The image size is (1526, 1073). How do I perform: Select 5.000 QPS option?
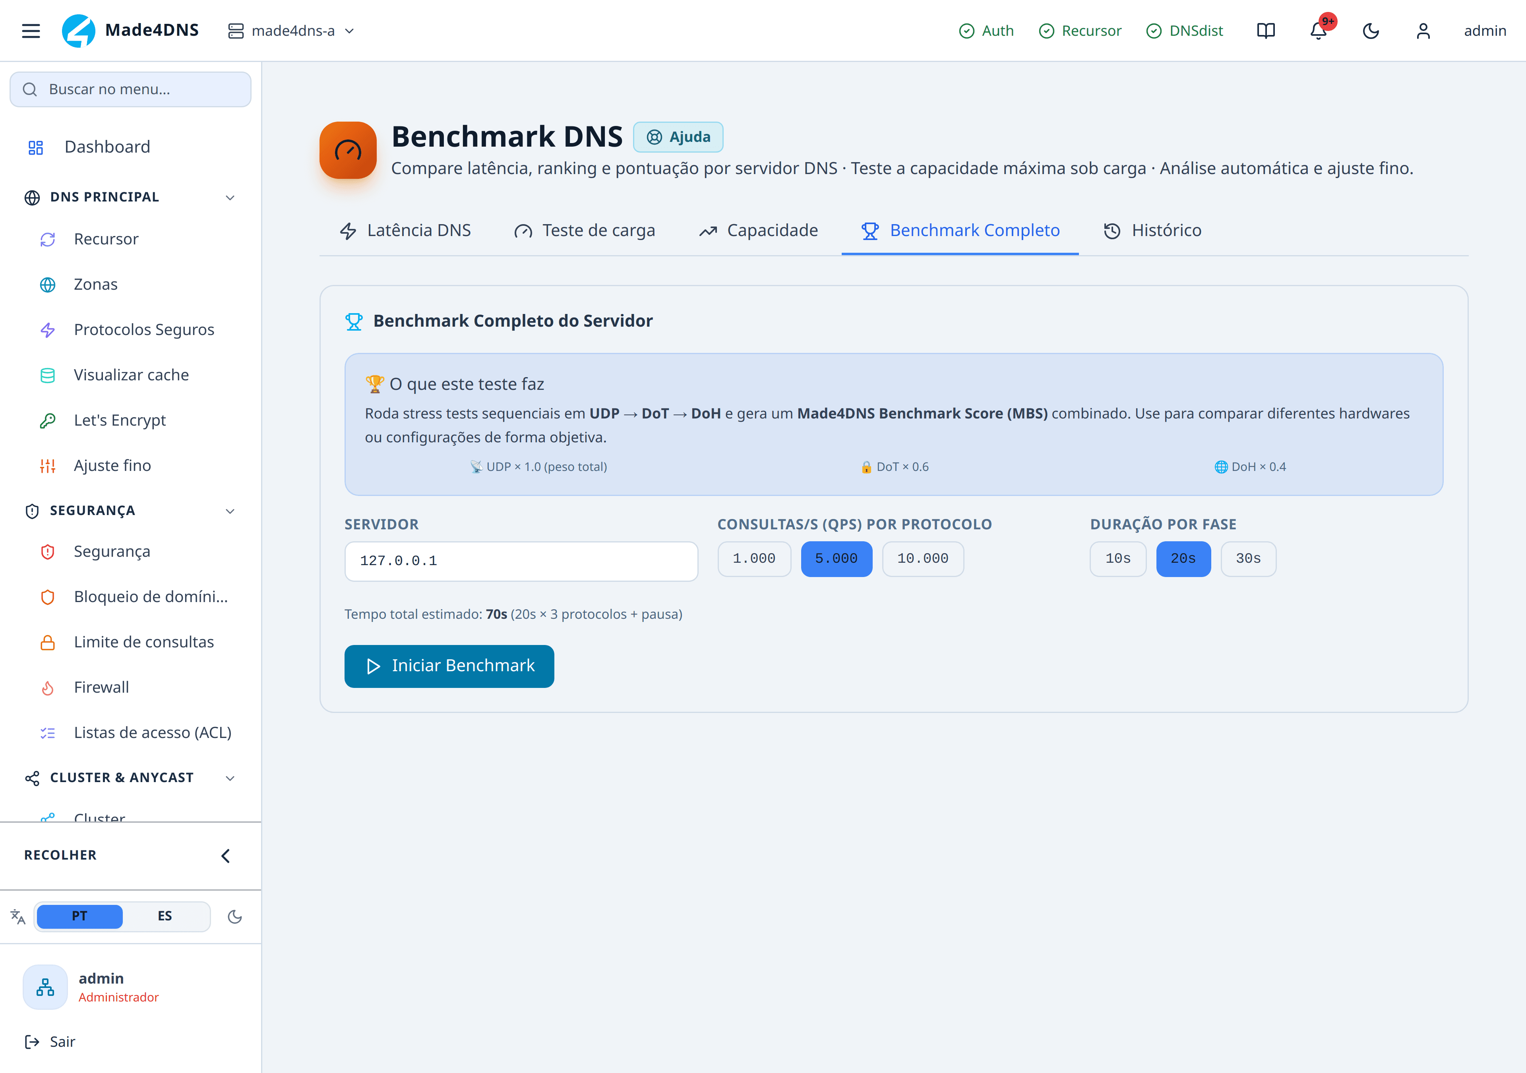coord(836,558)
